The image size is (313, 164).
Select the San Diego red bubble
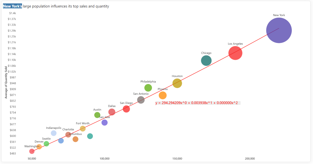coord(126,109)
